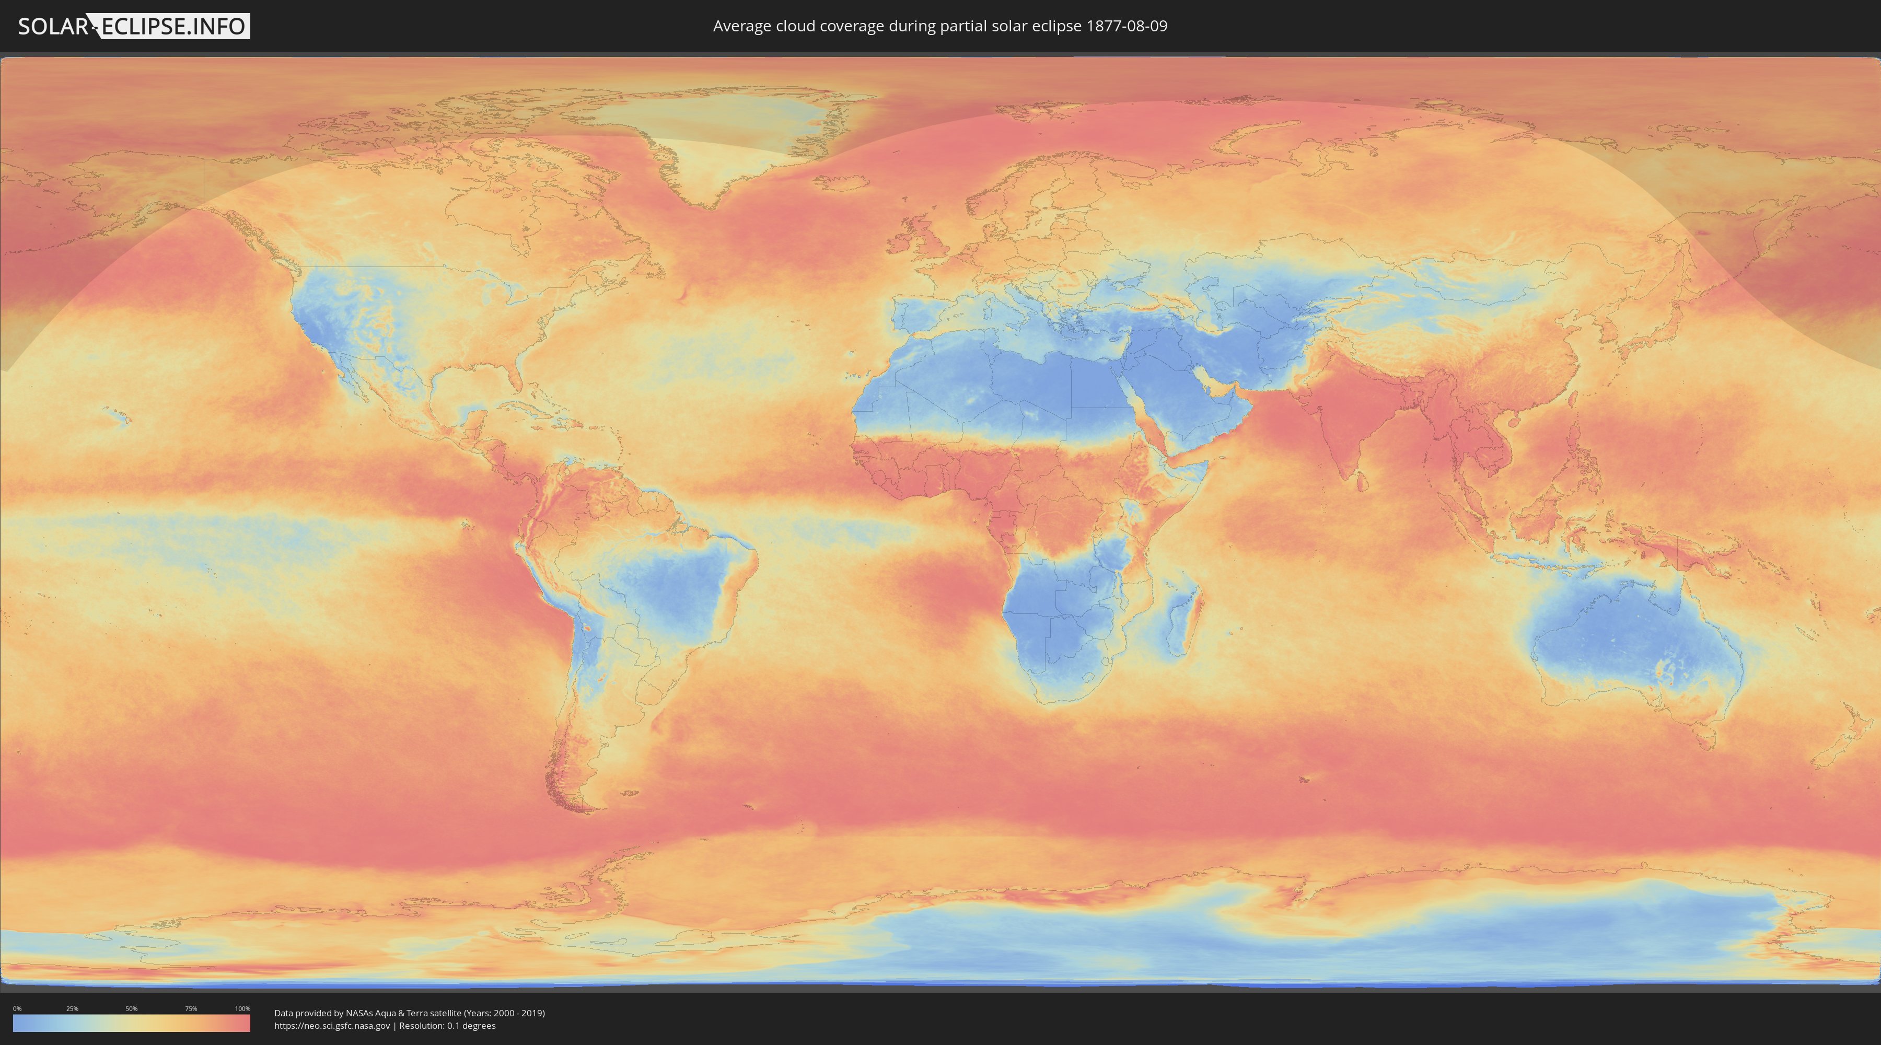Click the 0% label on the legend
Screen dimensions: 1881x1045
(x=17, y=1008)
